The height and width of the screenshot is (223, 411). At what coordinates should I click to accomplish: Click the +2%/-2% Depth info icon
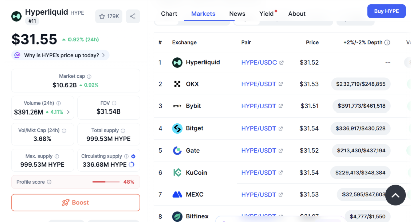(387, 43)
